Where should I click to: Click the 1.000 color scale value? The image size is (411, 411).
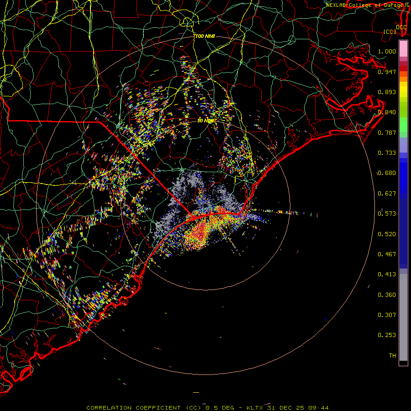[x=387, y=51]
